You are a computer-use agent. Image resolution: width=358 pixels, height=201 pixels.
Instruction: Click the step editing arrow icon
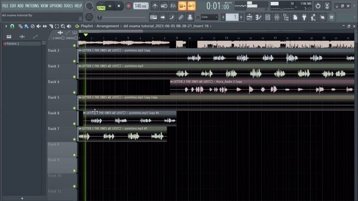pyautogui.click(x=163, y=17)
